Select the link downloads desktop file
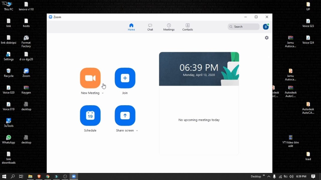The width and height of the screenshot is (321, 180). [9, 158]
